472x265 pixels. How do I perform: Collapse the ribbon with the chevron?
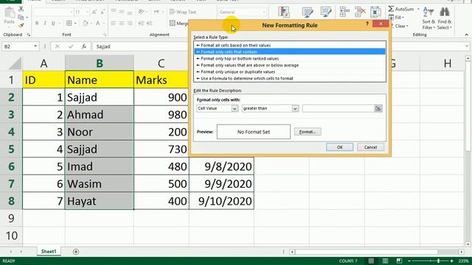tap(467, 35)
